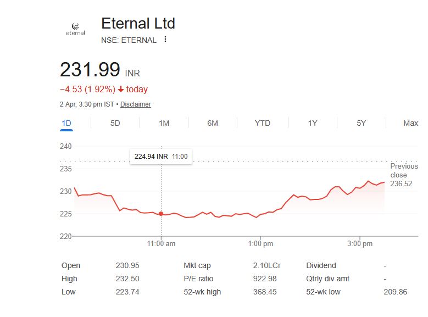Image resolution: width=428 pixels, height=317 pixels.
Task: Select the 1Y chart range
Action: (312, 123)
